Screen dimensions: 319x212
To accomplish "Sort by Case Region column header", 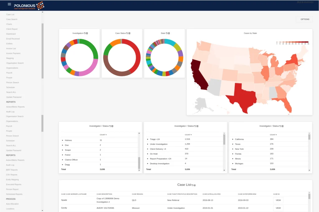I will [x=137, y=194].
